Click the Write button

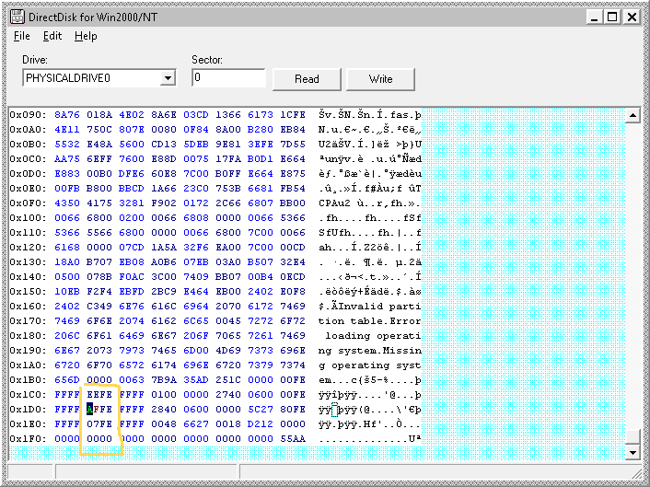click(380, 79)
